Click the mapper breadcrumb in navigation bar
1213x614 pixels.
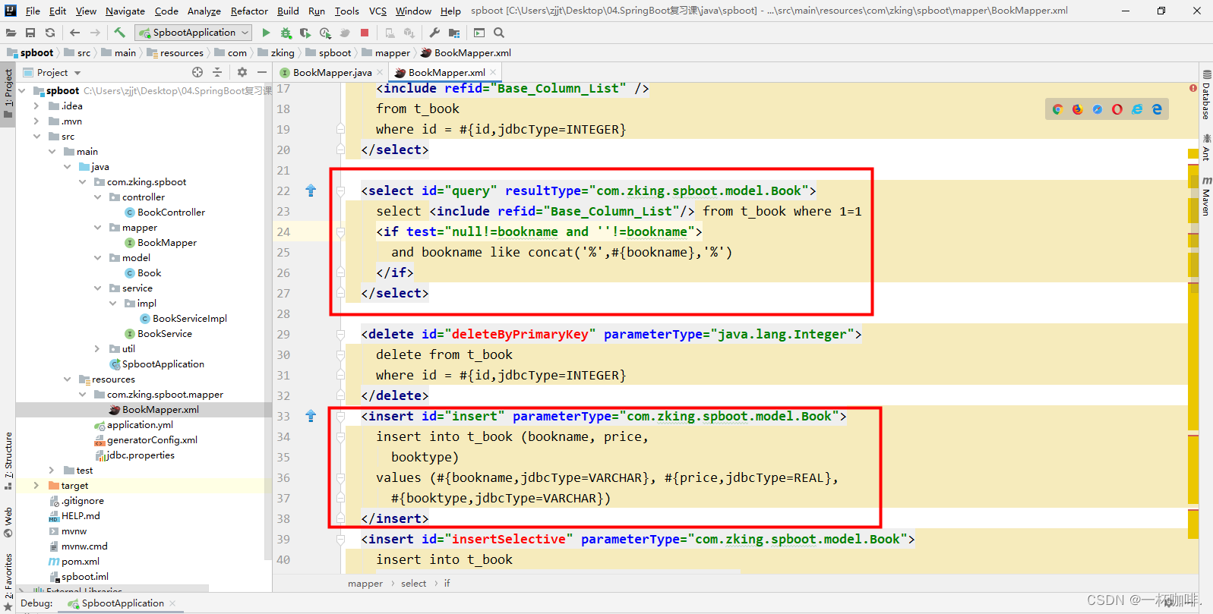tap(386, 53)
